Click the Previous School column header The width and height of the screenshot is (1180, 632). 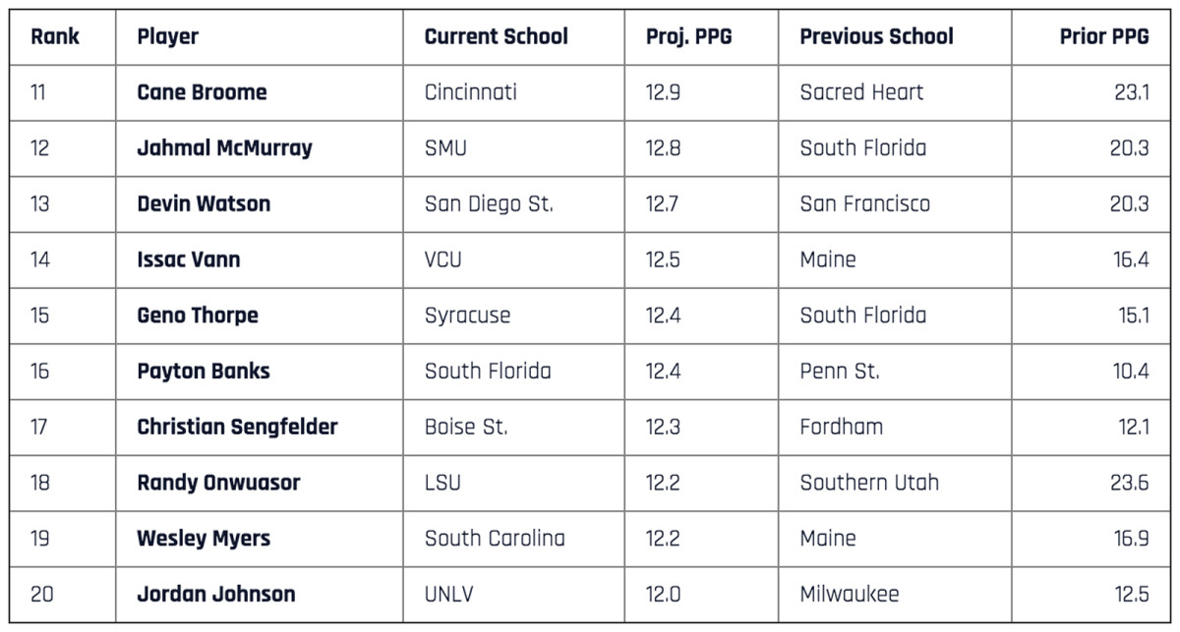[876, 37]
